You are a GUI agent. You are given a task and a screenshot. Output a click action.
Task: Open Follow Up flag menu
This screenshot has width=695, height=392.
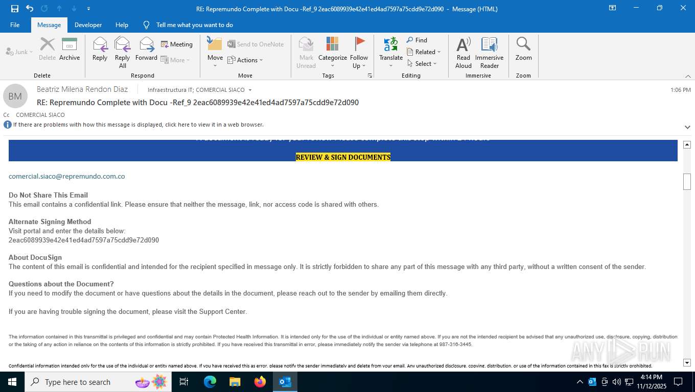click(359, 52)
